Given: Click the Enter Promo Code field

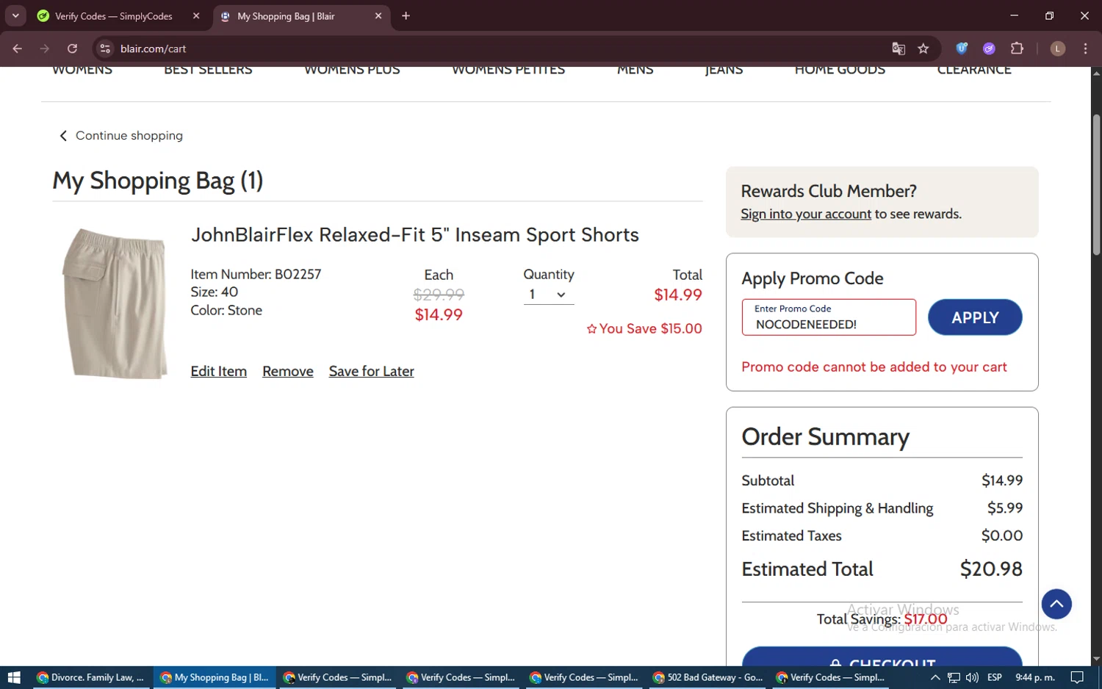Looking at the screenshot, I should [x=829, y=317].
